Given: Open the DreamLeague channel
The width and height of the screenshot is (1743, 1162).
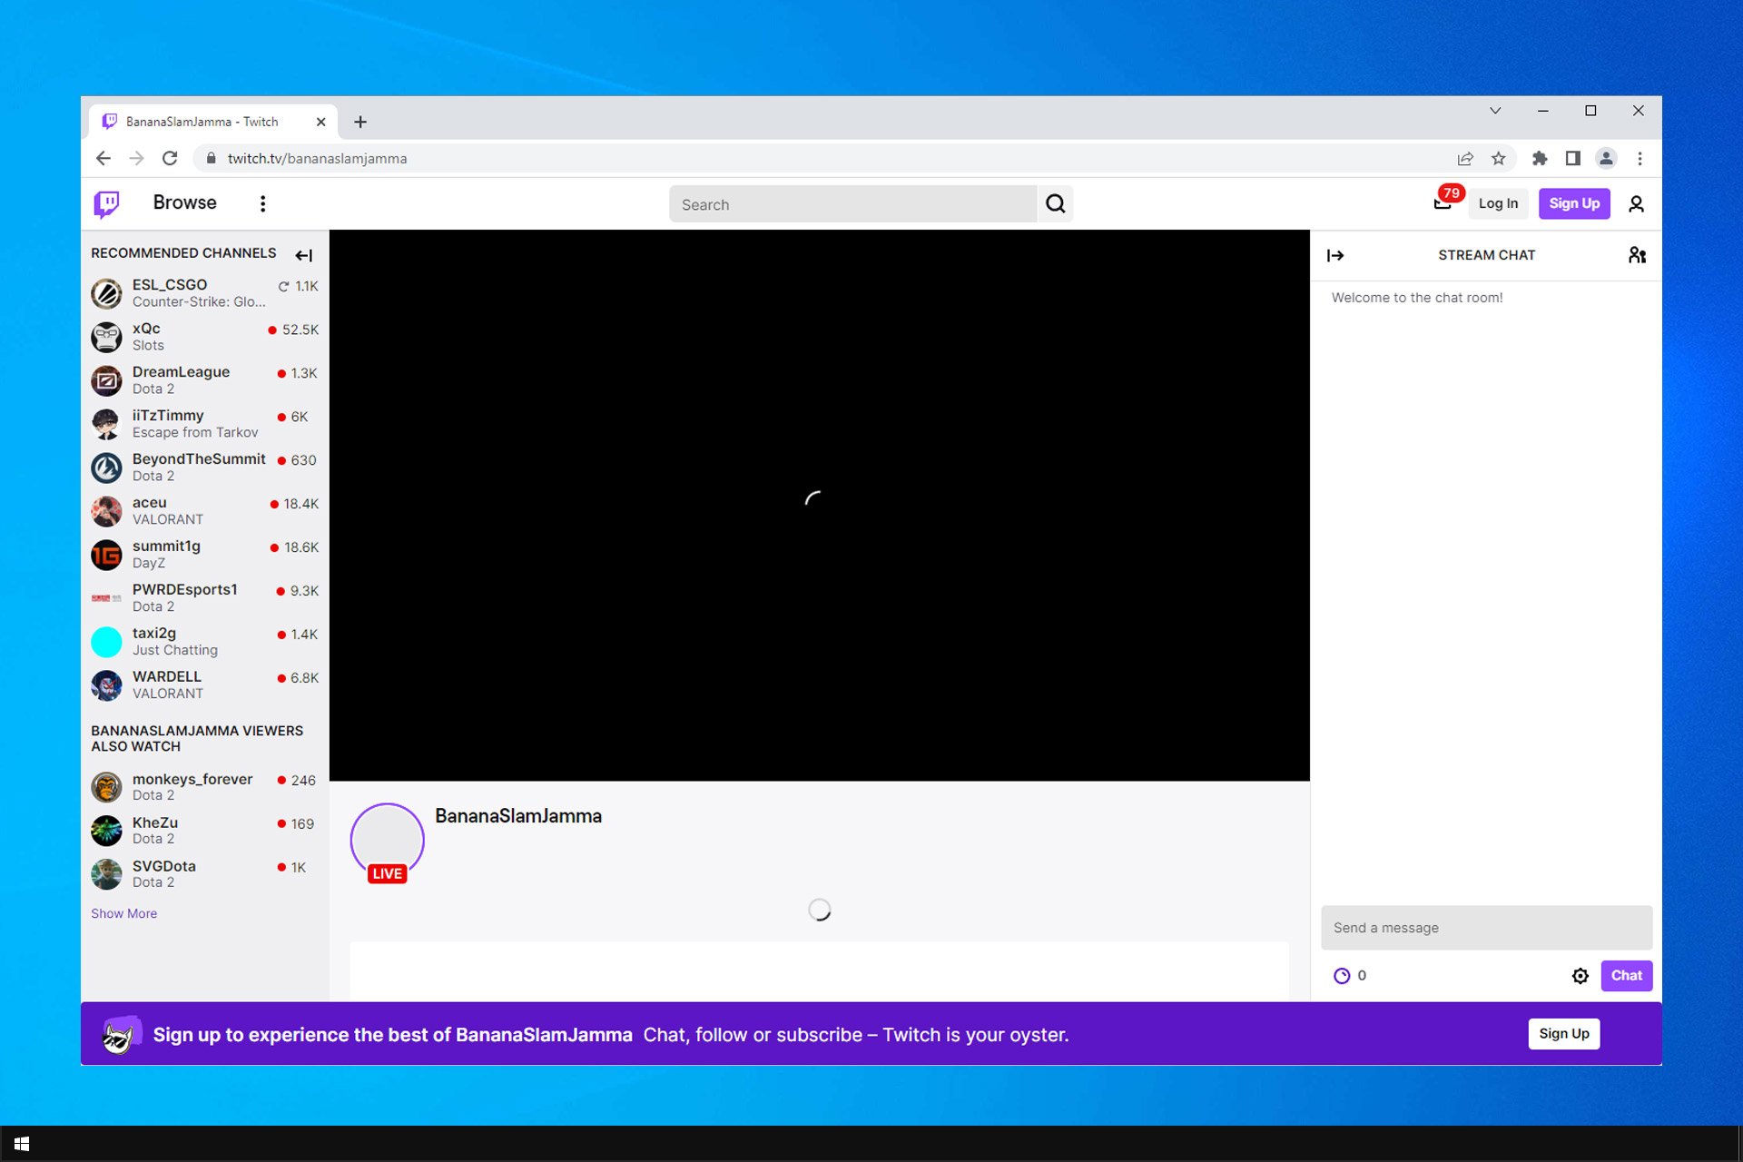Looking at the screenshot, I should click(205, 380).
